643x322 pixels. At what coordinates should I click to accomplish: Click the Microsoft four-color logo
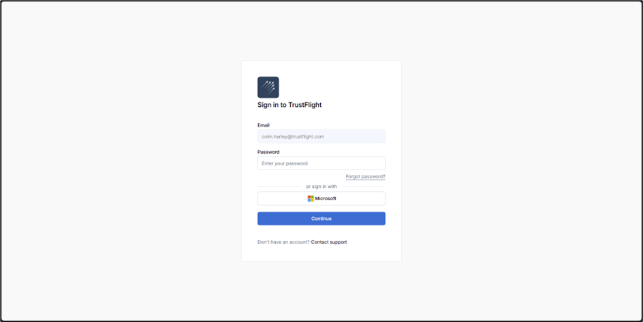(311, 199)
